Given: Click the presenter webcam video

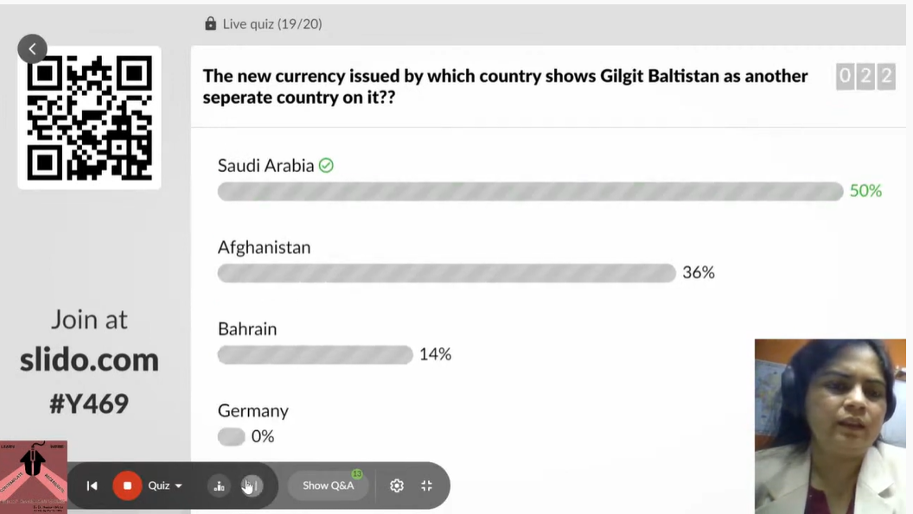Looking at the screenshot, I should tap(829, 425).
